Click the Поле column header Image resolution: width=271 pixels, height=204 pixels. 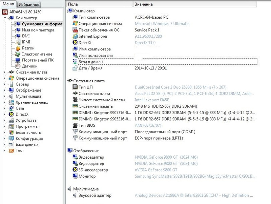[x=99, y=4]
